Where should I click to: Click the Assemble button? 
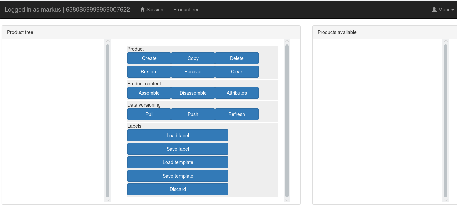coord(149,93)
